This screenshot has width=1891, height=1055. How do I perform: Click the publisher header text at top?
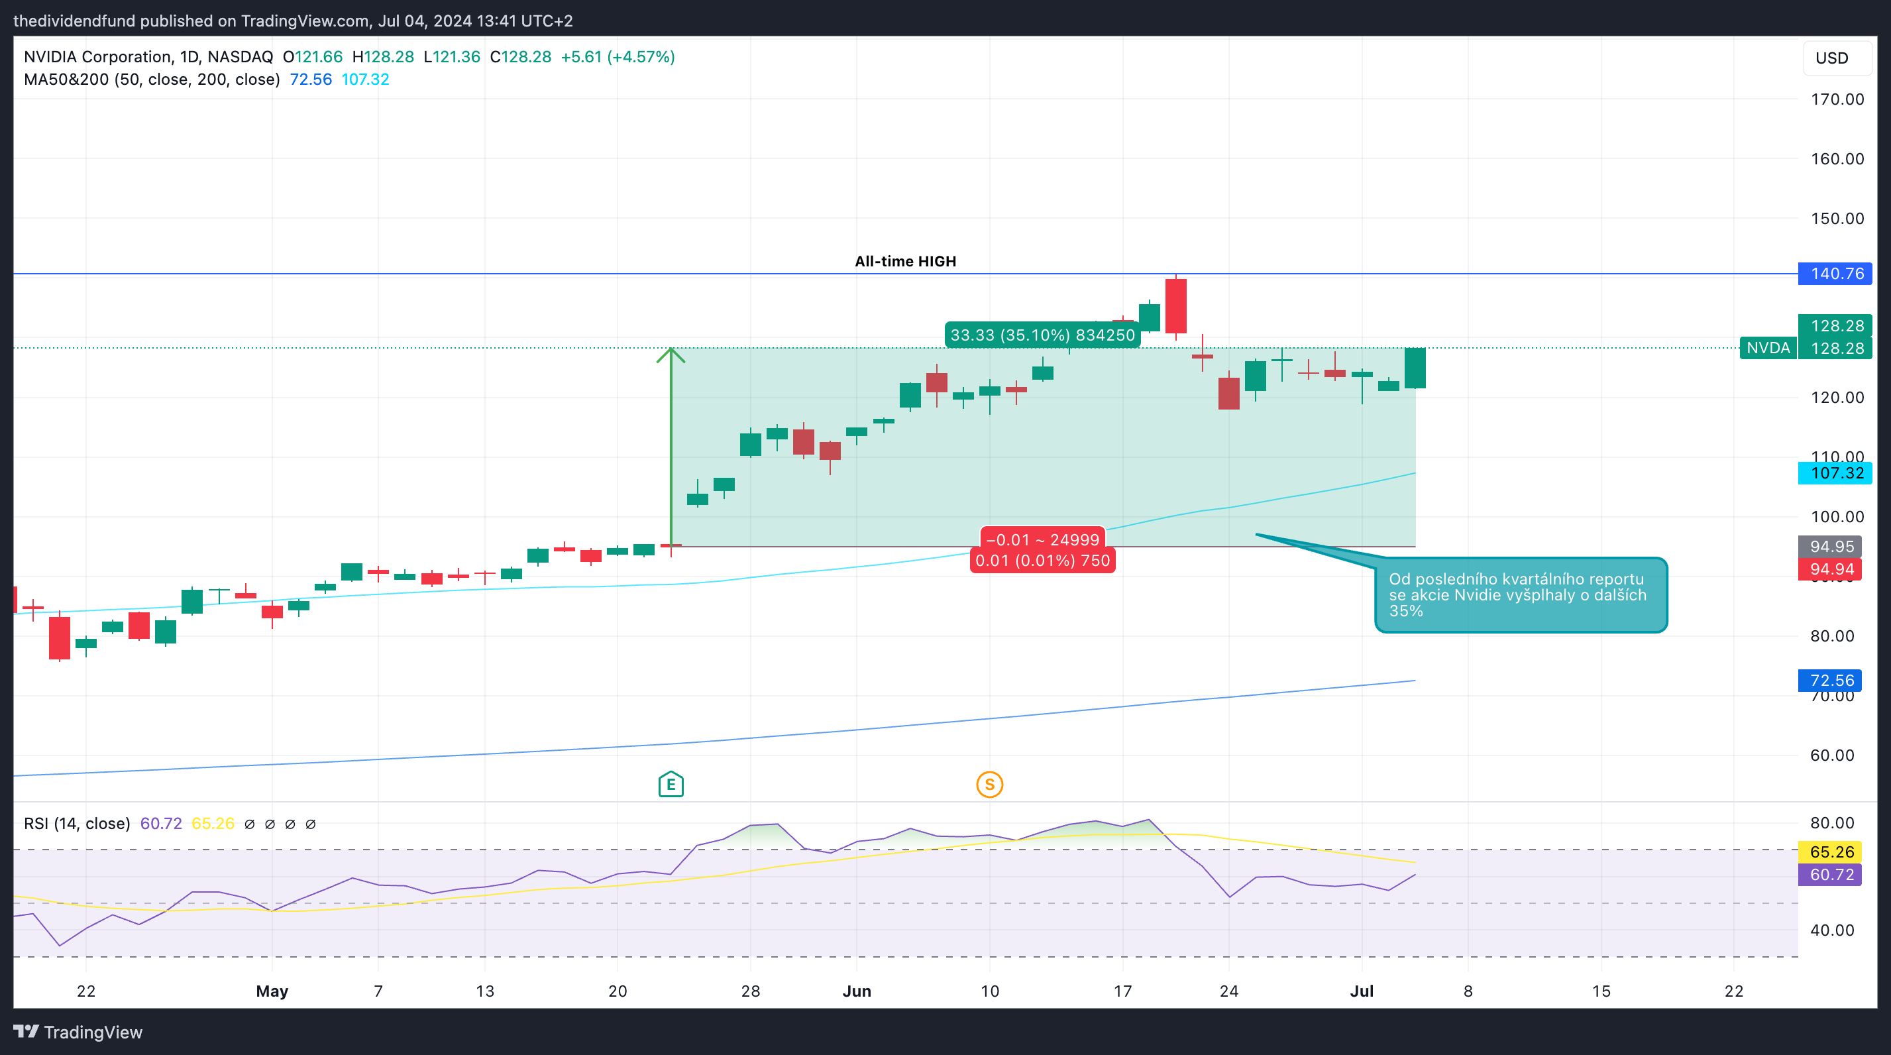[294, 21]
